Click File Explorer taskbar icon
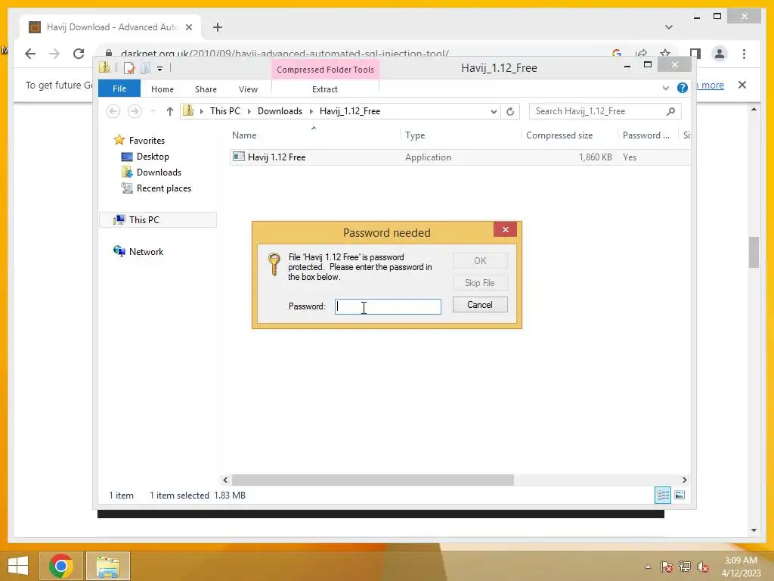774x581 pixels. [108, 566]
